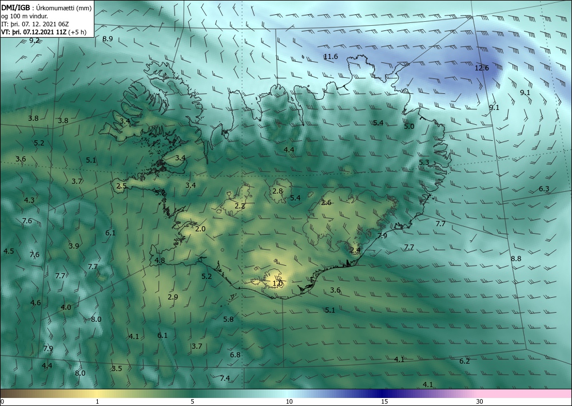Click the 'DMI/IGB : Úrkomumætti (mm)' title line
572x406 pixels.
[x=46, y=7]
